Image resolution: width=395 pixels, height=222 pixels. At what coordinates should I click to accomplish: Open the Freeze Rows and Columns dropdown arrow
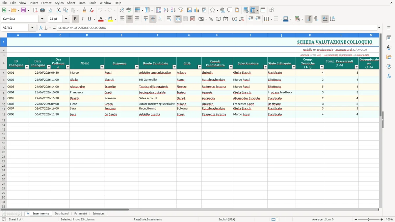258,10
